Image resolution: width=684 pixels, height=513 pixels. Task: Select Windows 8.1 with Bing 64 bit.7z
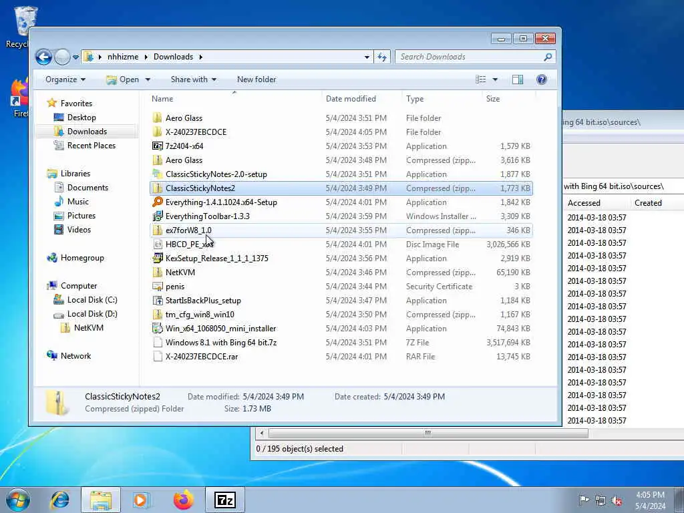click(220, 343)
